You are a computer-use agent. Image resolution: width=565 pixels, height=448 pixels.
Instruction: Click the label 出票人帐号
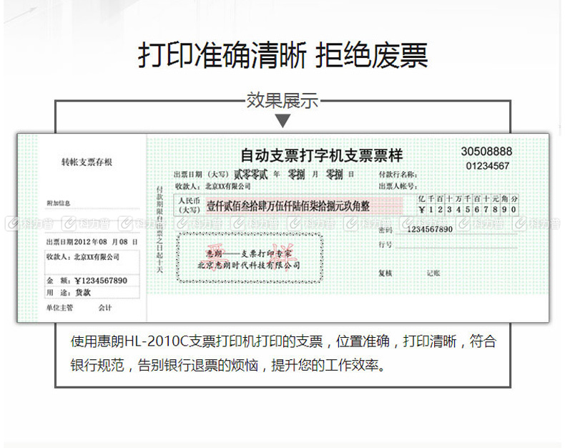point(398,187)
